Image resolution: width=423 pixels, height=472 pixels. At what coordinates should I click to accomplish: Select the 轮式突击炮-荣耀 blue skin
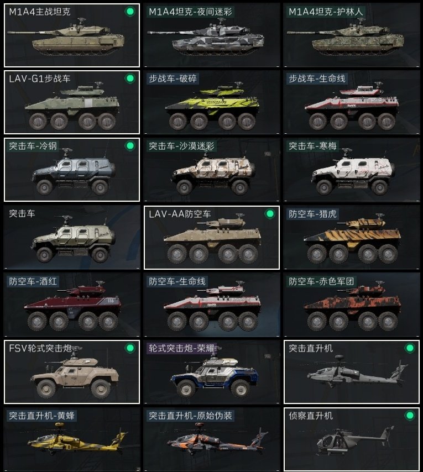click(x=212, y=372)
